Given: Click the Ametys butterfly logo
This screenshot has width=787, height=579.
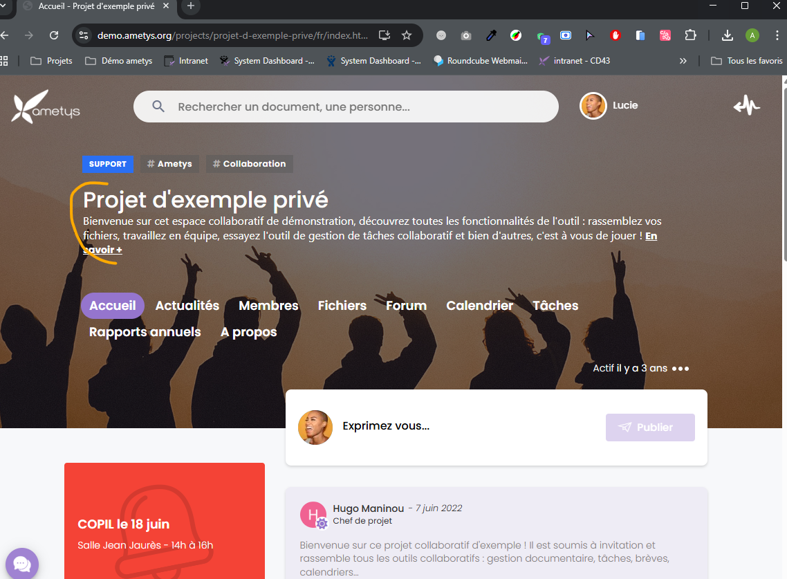Looking at the screenshot, I should (x=46, y=107).
